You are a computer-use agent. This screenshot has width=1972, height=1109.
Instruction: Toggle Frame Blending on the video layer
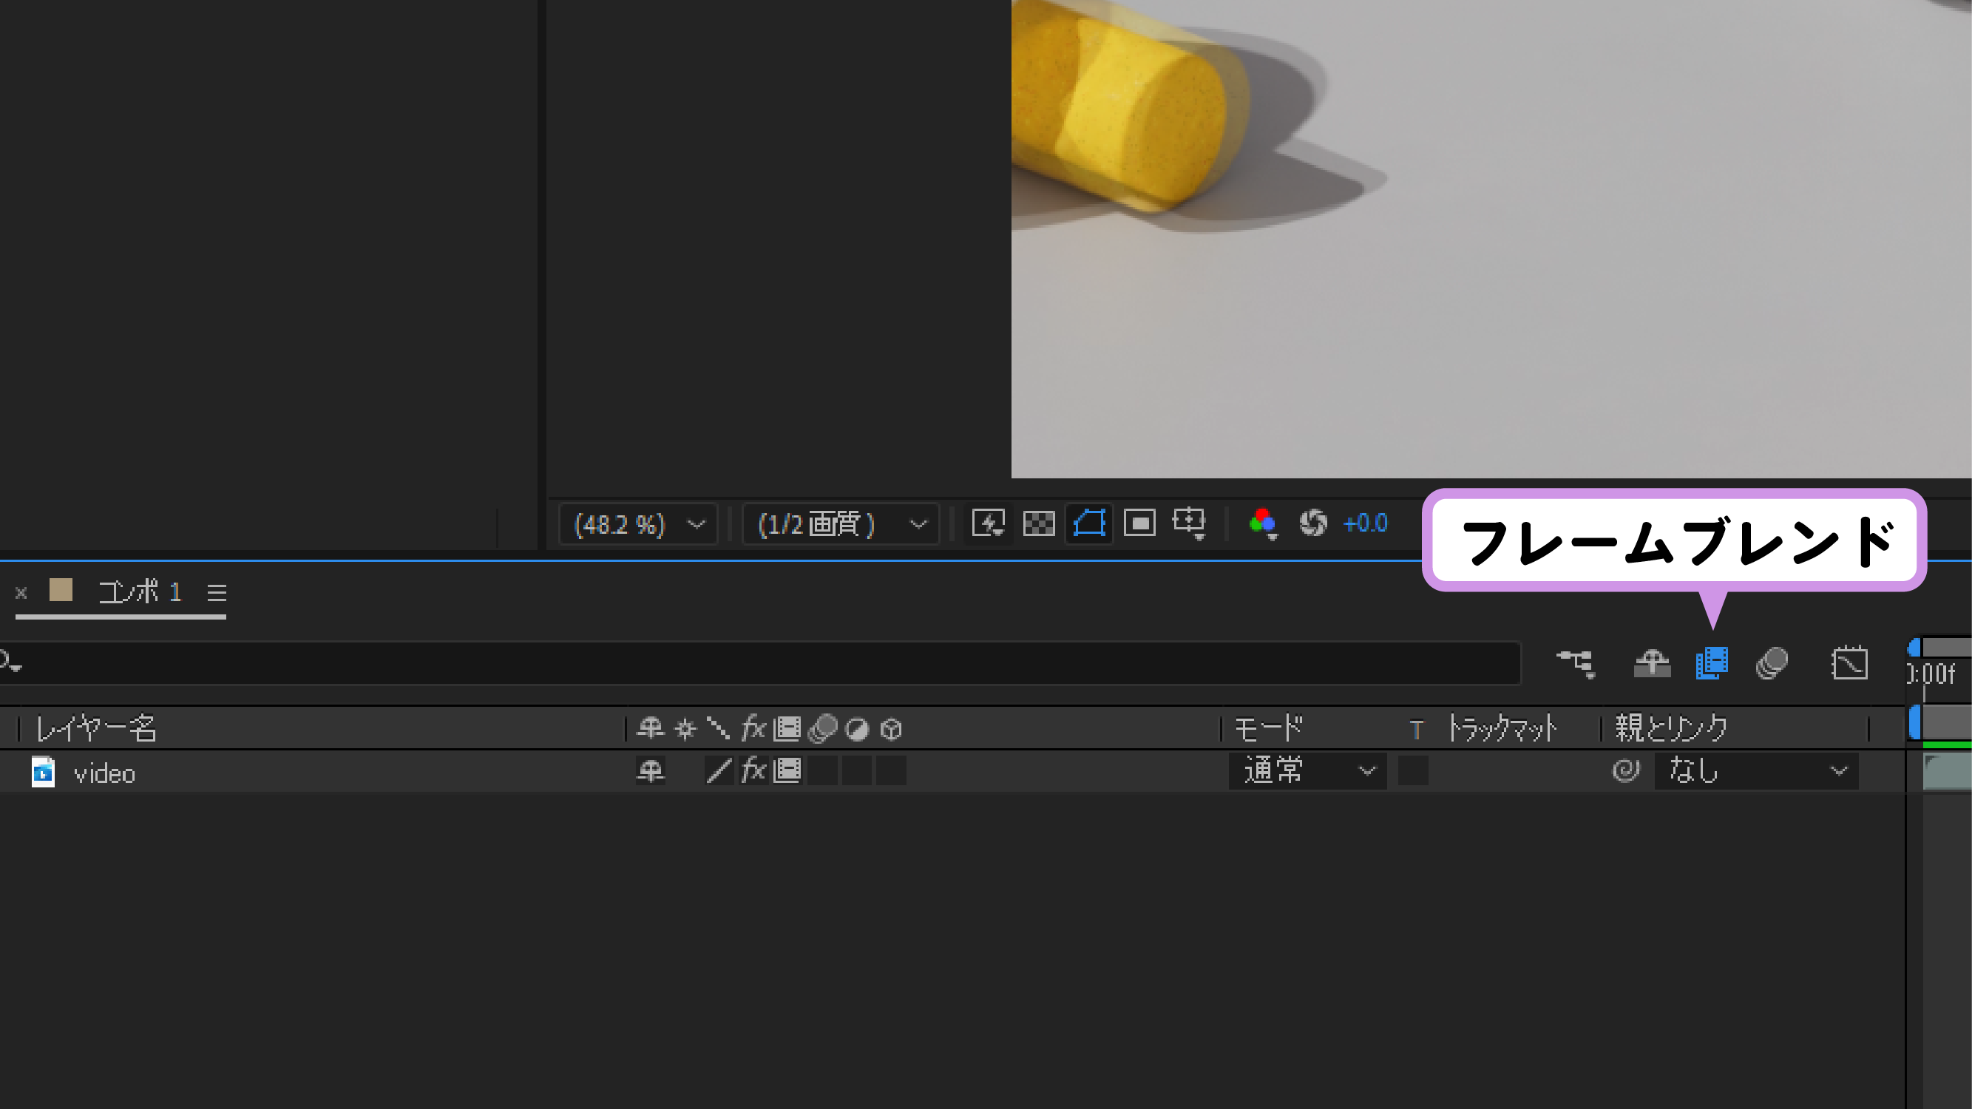787,770
